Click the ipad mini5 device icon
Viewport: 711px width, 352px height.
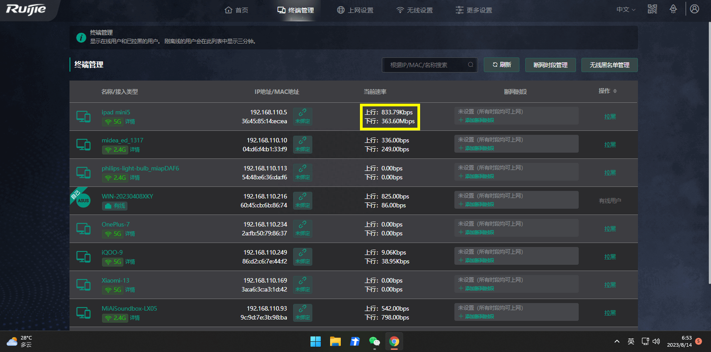(83, 117)
